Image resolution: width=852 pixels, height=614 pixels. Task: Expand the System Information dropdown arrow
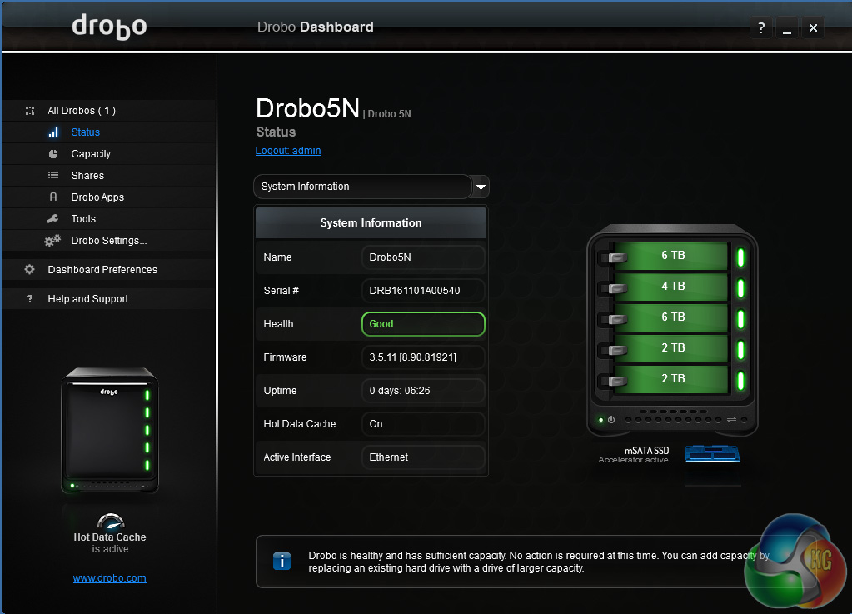pyautogui.click(x=481, y=187)
